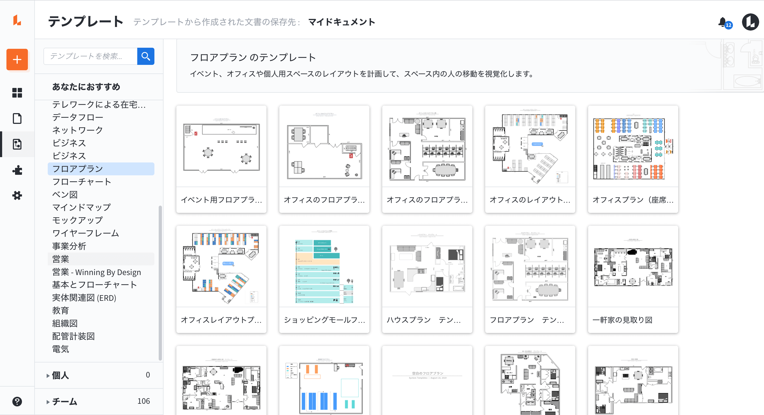
Task: Select フロアプラン category
Action: point(101,169)
